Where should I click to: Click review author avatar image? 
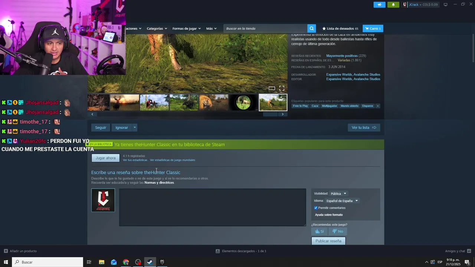103,200
